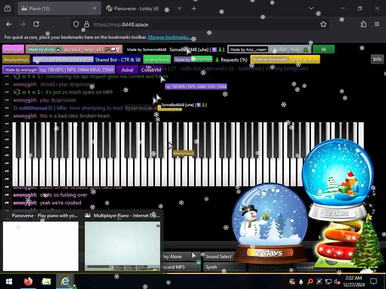386x289 pixels.
Task: Select the SomeBot8448 [uhe] participant tag
Action: point(176,50)
